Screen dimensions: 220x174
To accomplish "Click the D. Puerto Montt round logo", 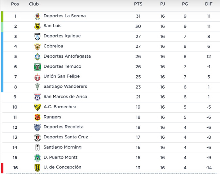I will tap(37, 158).
